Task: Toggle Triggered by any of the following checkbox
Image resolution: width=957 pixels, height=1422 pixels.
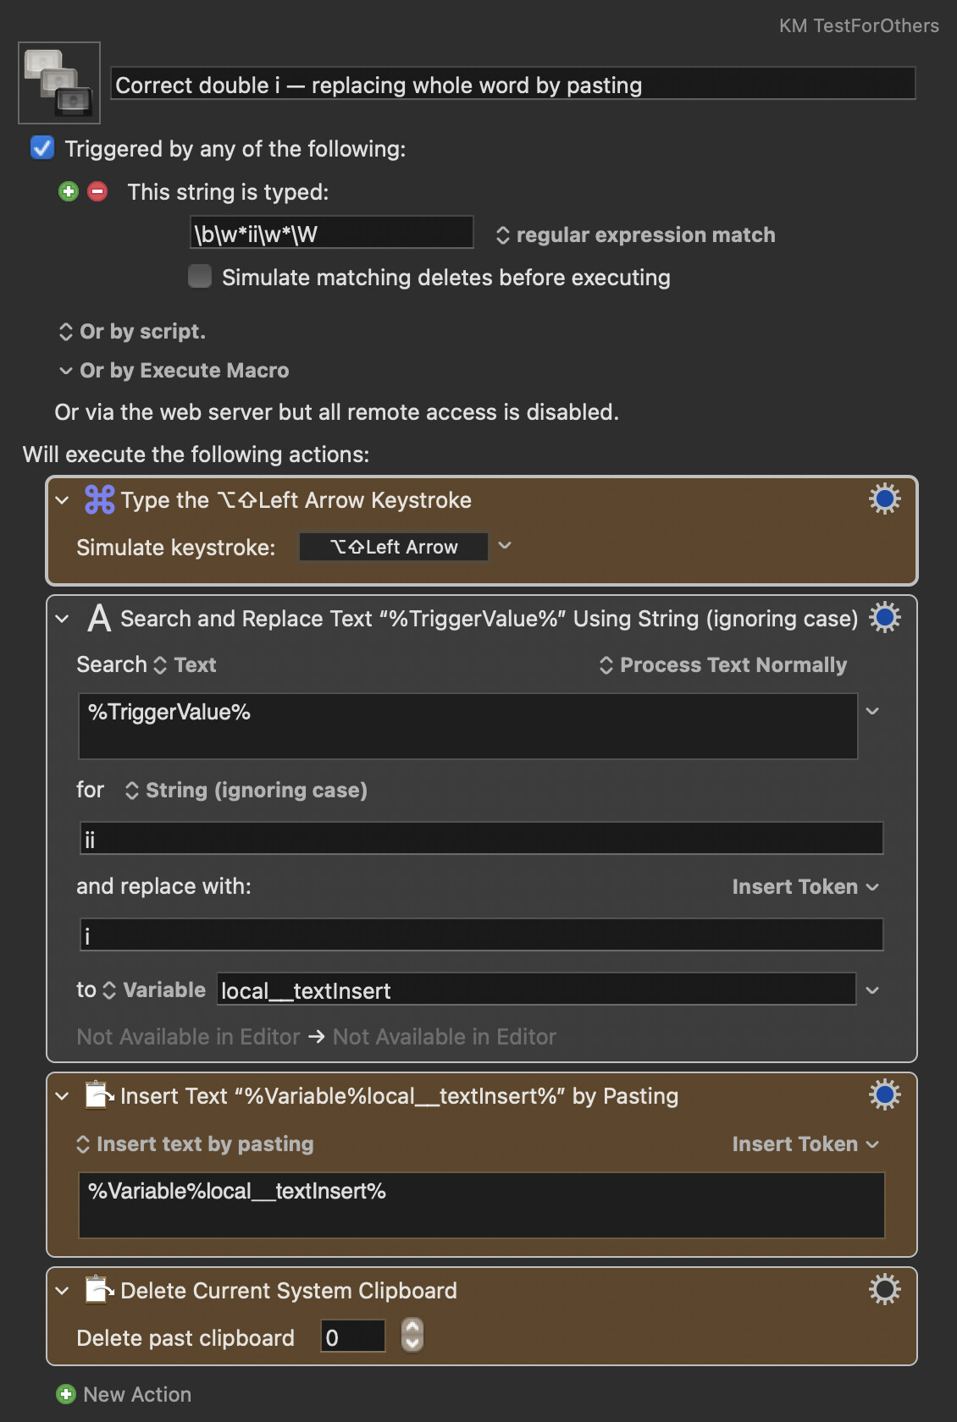Action: pos(42,148)
